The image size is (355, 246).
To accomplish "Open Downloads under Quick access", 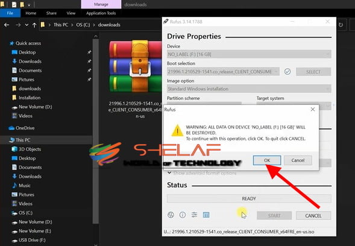I will tap(30, 61).
